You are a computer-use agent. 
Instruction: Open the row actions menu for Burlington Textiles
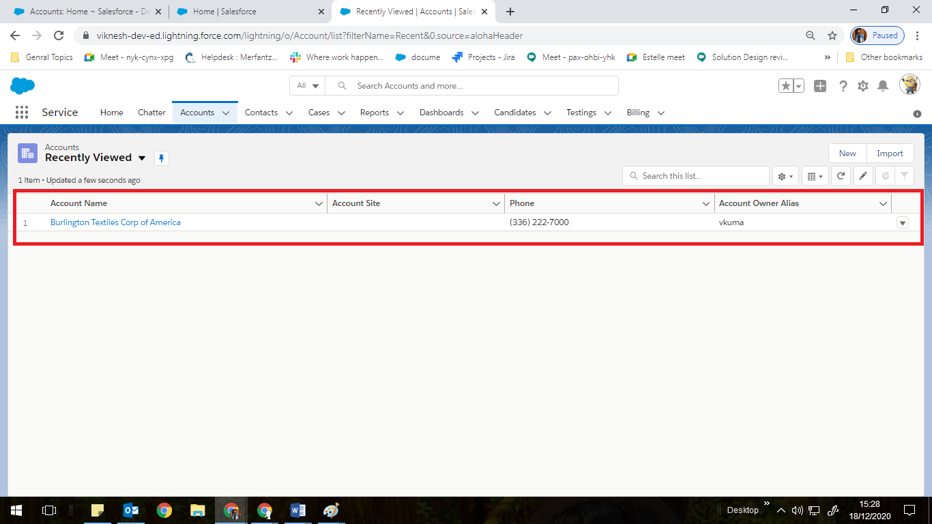coord(902,222)
